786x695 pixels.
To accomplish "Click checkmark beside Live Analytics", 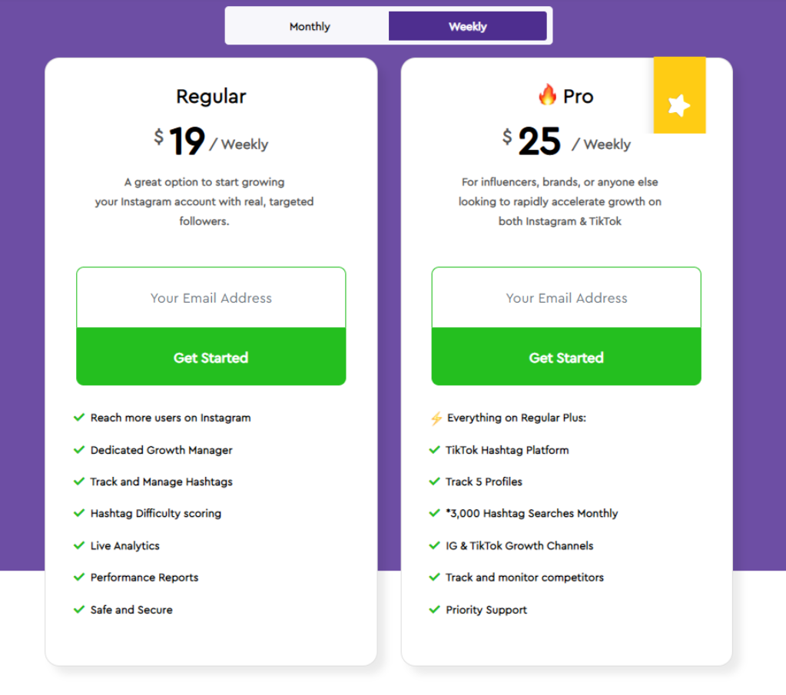I will (79, 545).
